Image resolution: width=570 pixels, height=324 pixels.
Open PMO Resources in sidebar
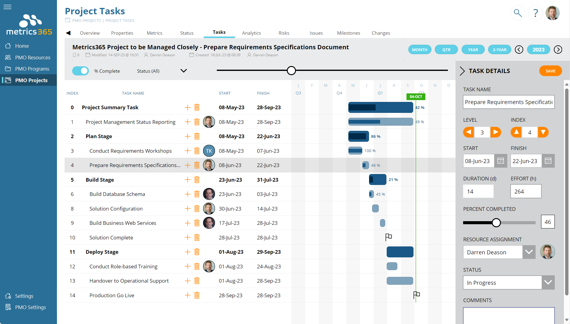33,57
